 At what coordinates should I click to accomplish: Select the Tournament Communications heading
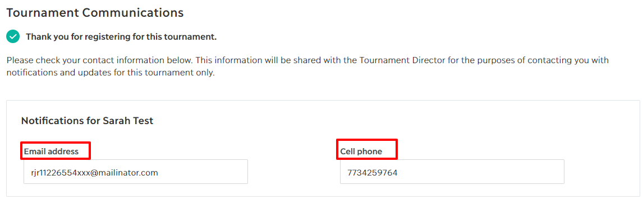[95, 13]
